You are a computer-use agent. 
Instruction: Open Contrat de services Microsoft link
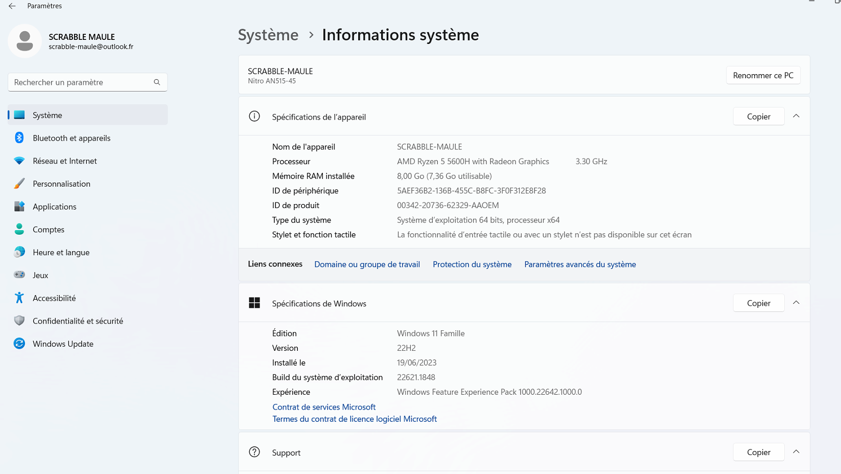[324, 407]
